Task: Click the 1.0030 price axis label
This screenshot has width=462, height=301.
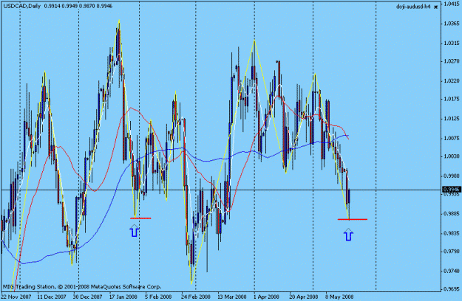Action: 452,156
